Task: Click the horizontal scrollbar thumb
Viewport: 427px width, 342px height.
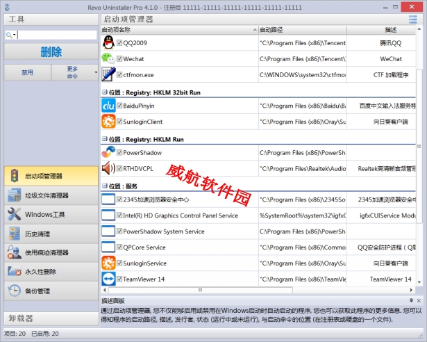Action: click(201, 290)
